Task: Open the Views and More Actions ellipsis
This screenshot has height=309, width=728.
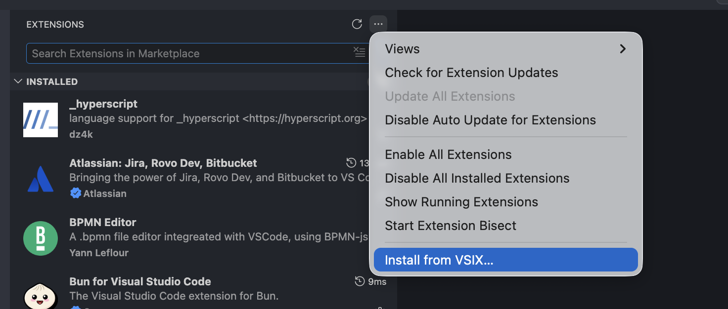Action: point(378,24)
